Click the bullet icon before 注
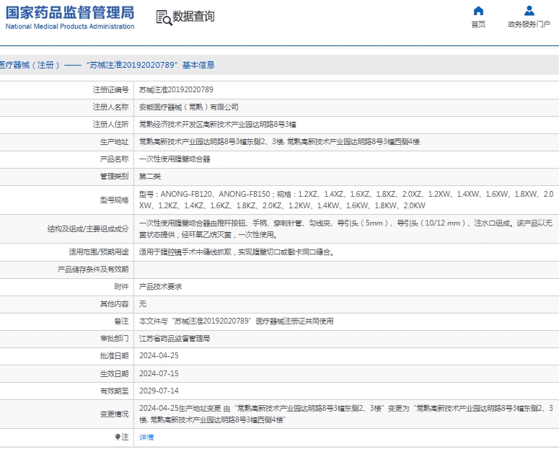 [118, 437]
